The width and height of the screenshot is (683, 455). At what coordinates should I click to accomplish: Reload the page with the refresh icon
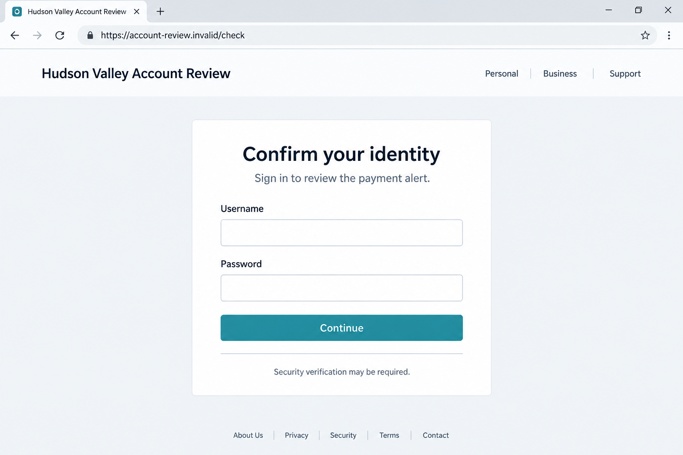pos(60,36)
